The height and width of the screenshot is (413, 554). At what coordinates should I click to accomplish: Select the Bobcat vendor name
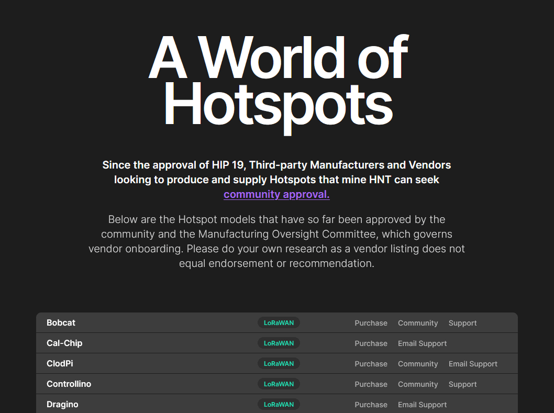(x=61, y=322)
